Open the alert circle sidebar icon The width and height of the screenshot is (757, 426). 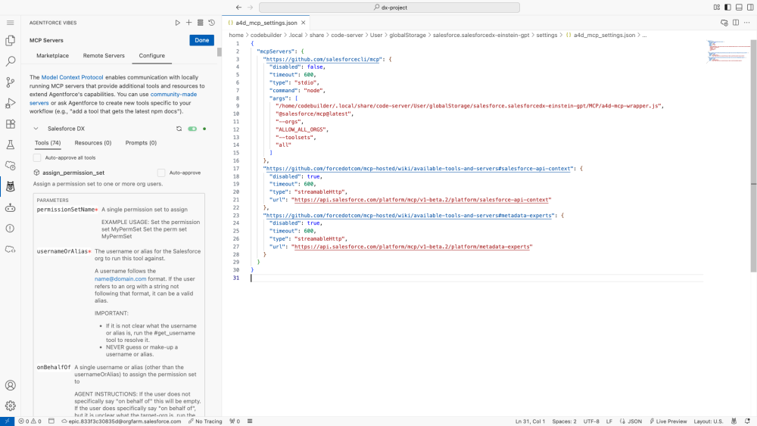(x=10, y=229)
